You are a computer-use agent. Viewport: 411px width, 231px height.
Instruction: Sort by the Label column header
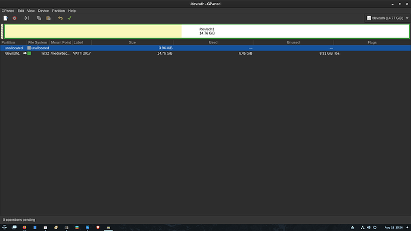pos(82,42)
